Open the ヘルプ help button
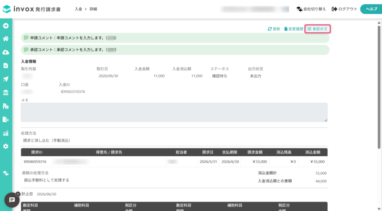The image size is (382, 211). pos(371,9)
